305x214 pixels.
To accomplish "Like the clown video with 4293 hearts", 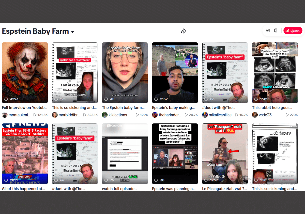I will point(6,99).
